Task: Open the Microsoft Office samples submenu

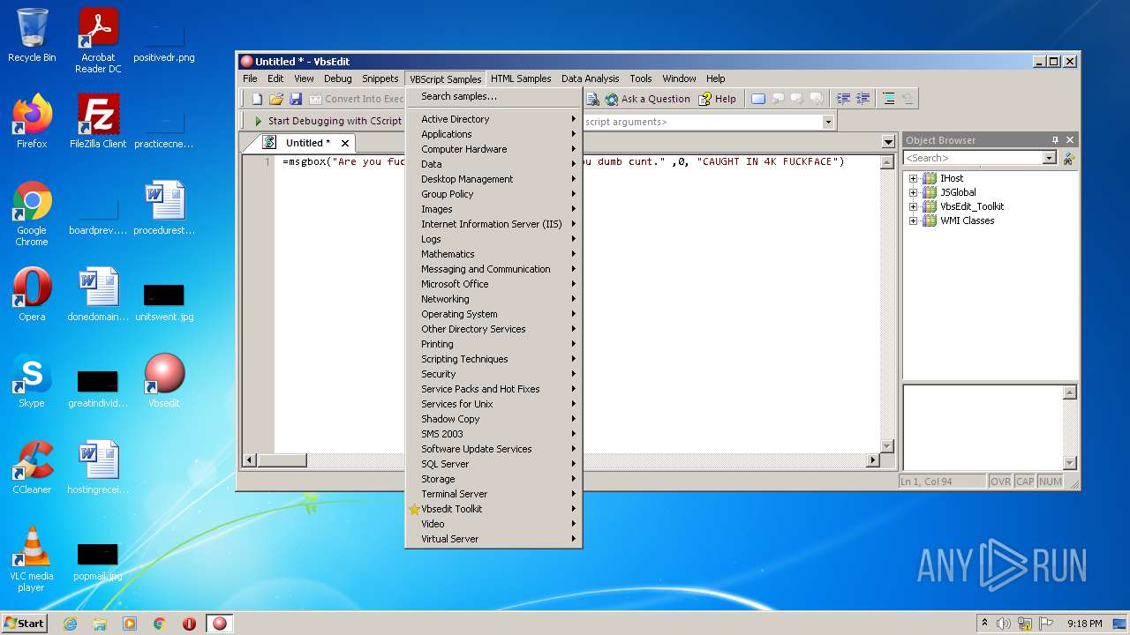Action: [493, 284]
